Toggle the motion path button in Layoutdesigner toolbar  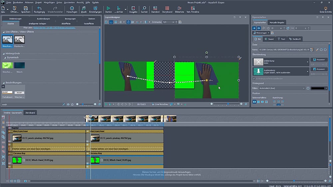(x=128, y=22)
